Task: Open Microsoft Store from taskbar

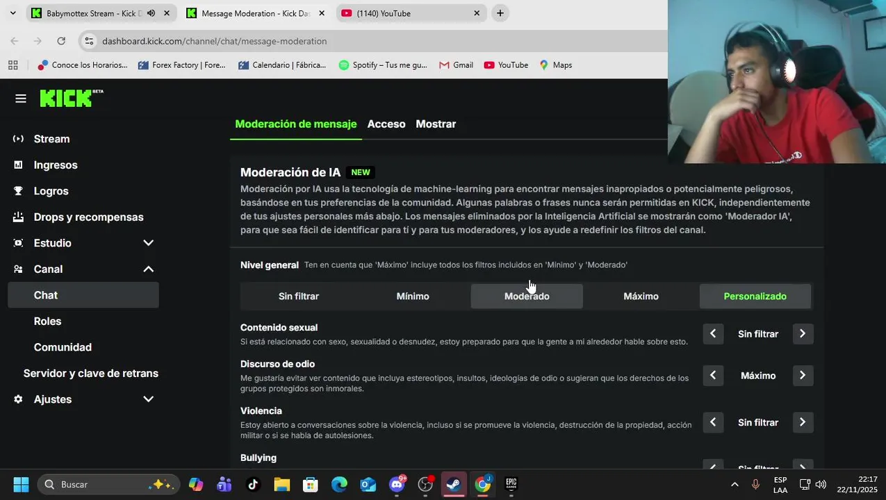Action: [311, 484]
